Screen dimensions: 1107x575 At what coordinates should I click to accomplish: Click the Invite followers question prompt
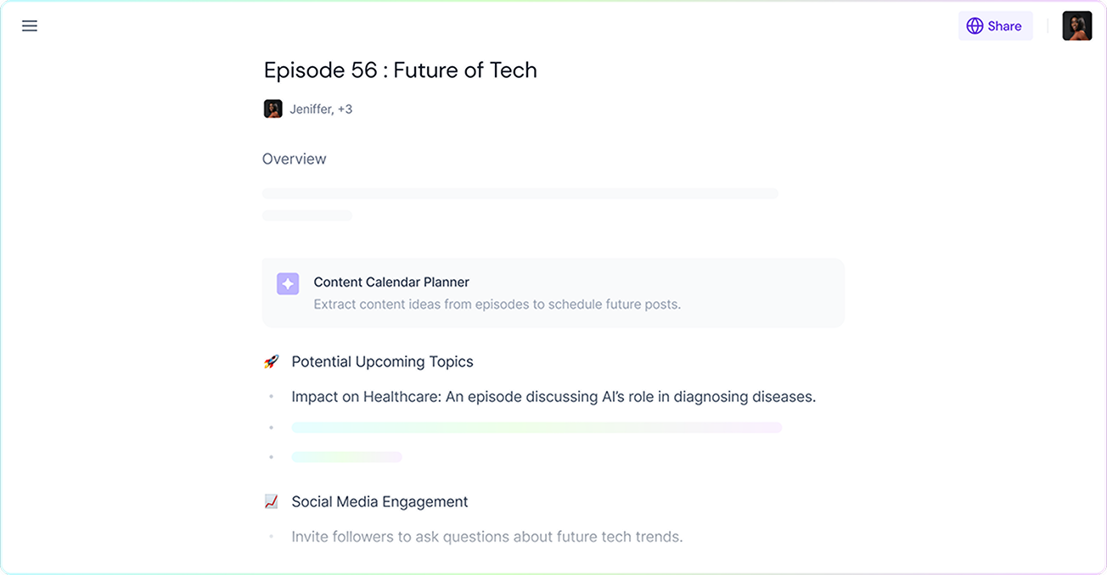click(x=486, y=536)
